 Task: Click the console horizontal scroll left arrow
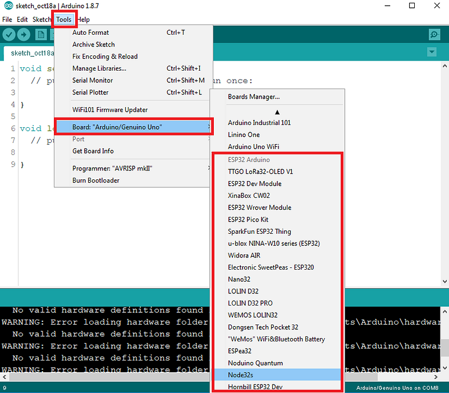pyautogui.click(x=4, y=377)
